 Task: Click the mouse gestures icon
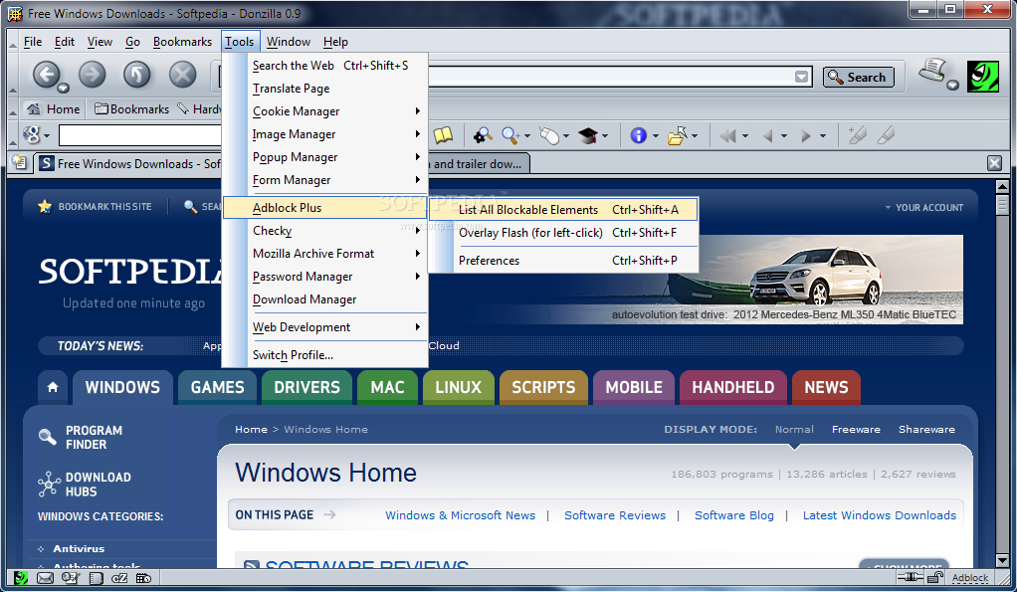point(549,135)
